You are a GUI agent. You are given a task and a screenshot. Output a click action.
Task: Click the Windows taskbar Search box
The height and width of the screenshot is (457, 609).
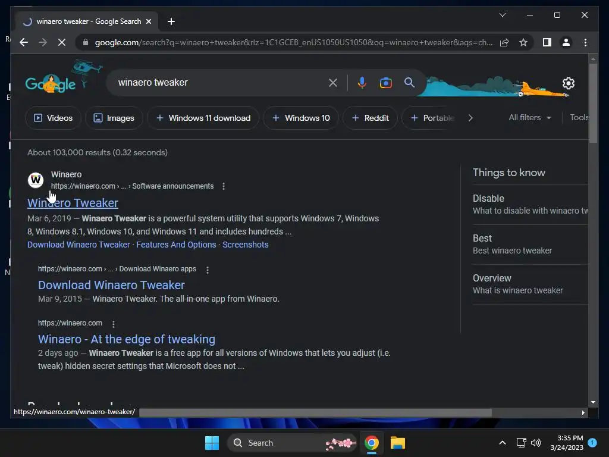tap(292, 443)
